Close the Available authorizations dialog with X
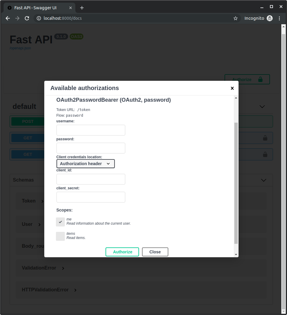The width and height of the screenshot is (287, 315). pyautogui.click(x=232, y=88)
